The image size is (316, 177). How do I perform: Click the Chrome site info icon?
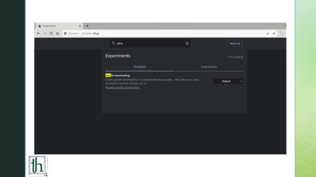(x=65, y=34)
